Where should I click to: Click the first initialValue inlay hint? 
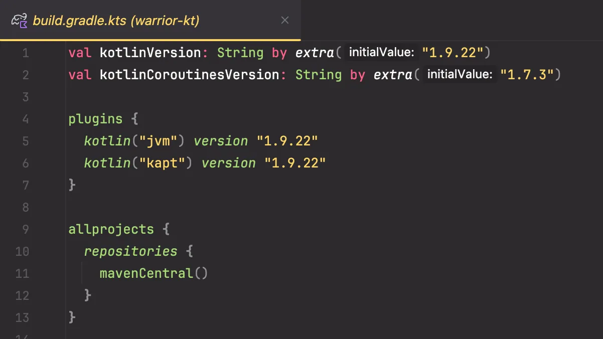381,52
